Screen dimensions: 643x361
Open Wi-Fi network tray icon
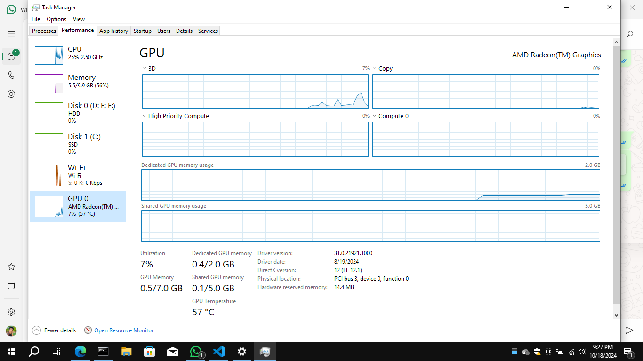(571, 352)
